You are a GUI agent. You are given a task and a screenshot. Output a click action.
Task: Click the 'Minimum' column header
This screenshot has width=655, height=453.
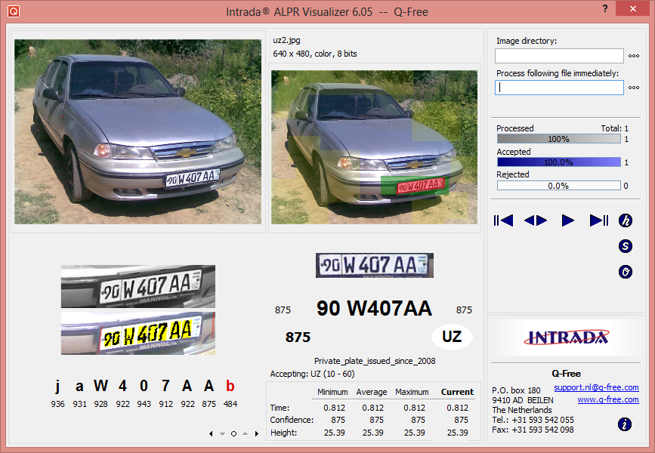[x=332, y=392]
